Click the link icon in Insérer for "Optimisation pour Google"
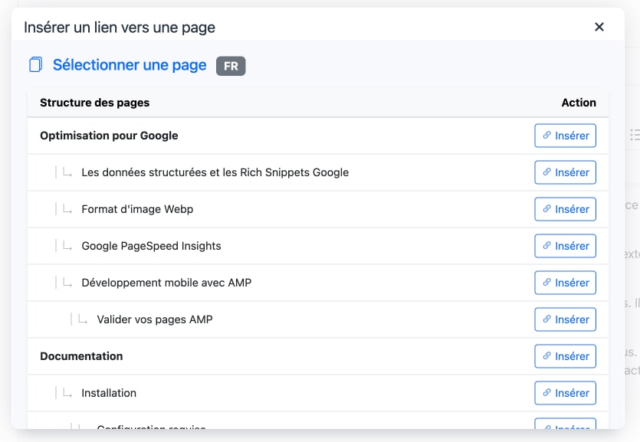Screen dimensions: 640x442 click(547, 136)
